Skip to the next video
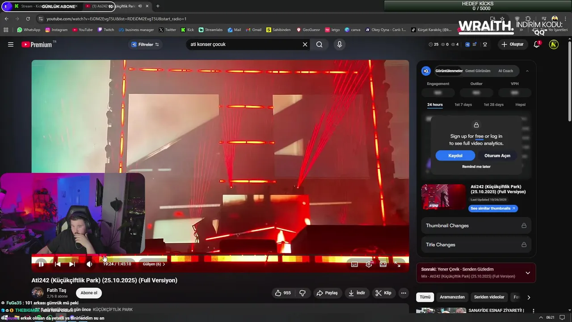 click(72, 264)
